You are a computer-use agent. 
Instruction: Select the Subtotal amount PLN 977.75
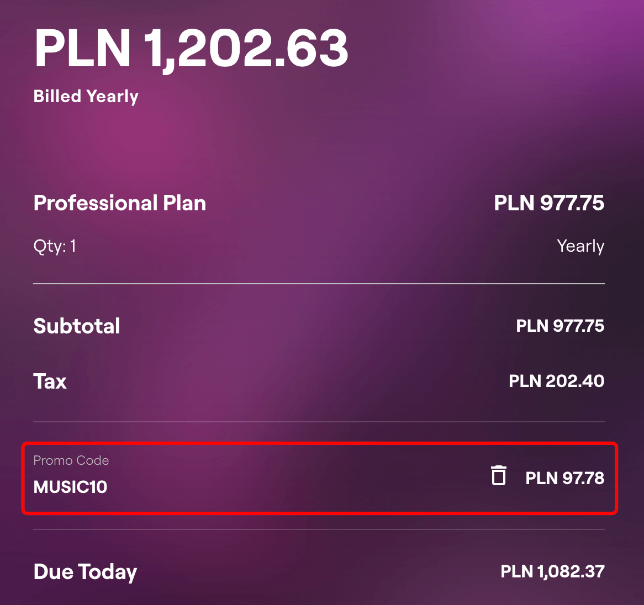(559, 326)
